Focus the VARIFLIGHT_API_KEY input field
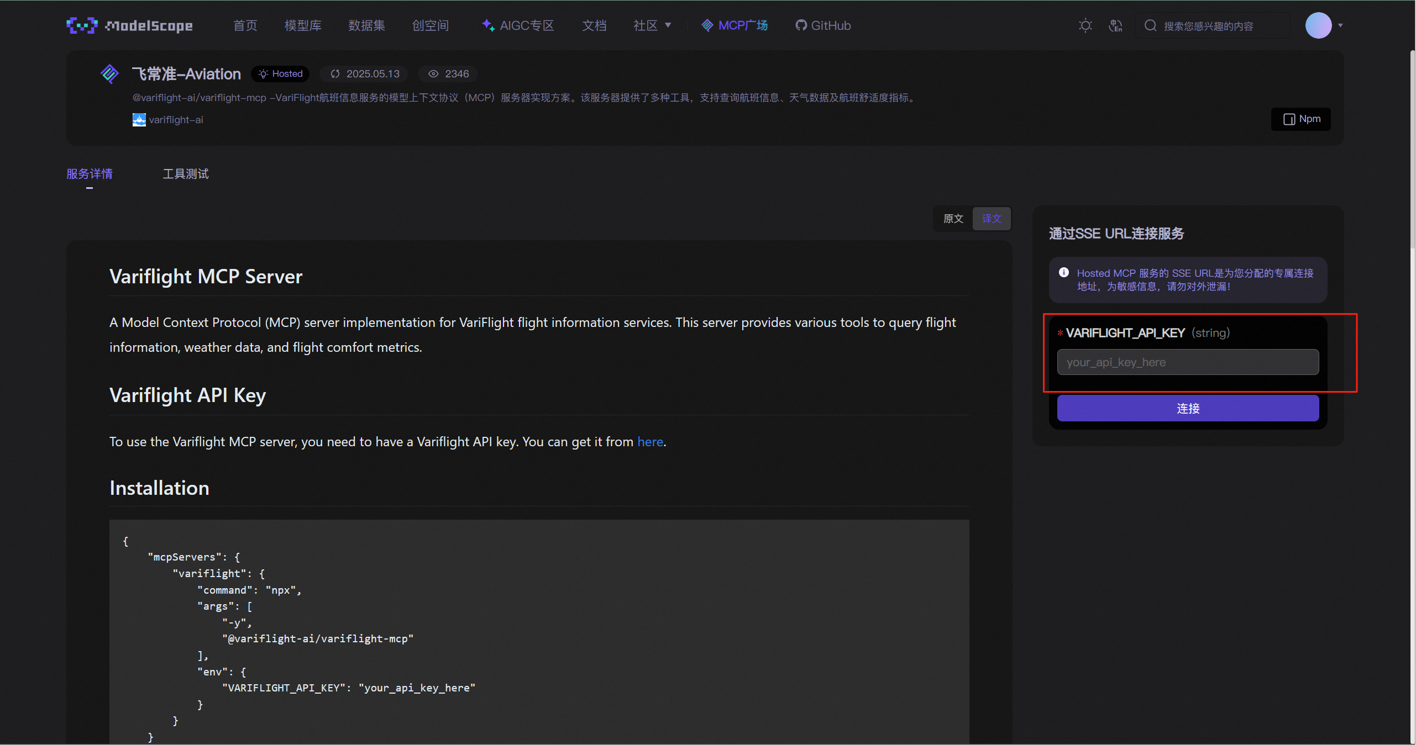 pyautogui.click(x=1188, y=362)
